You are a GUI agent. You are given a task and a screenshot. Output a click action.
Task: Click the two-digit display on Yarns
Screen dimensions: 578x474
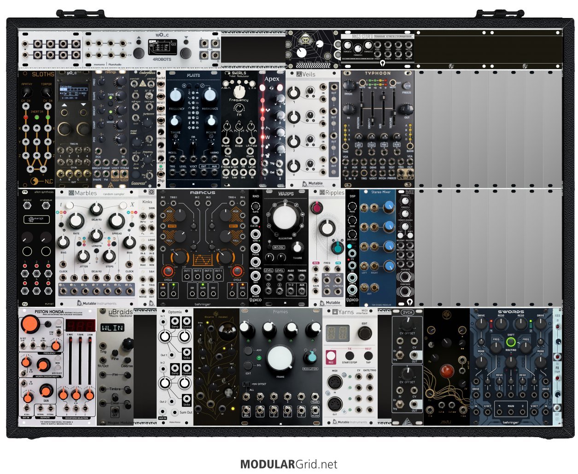pos(338,333)
